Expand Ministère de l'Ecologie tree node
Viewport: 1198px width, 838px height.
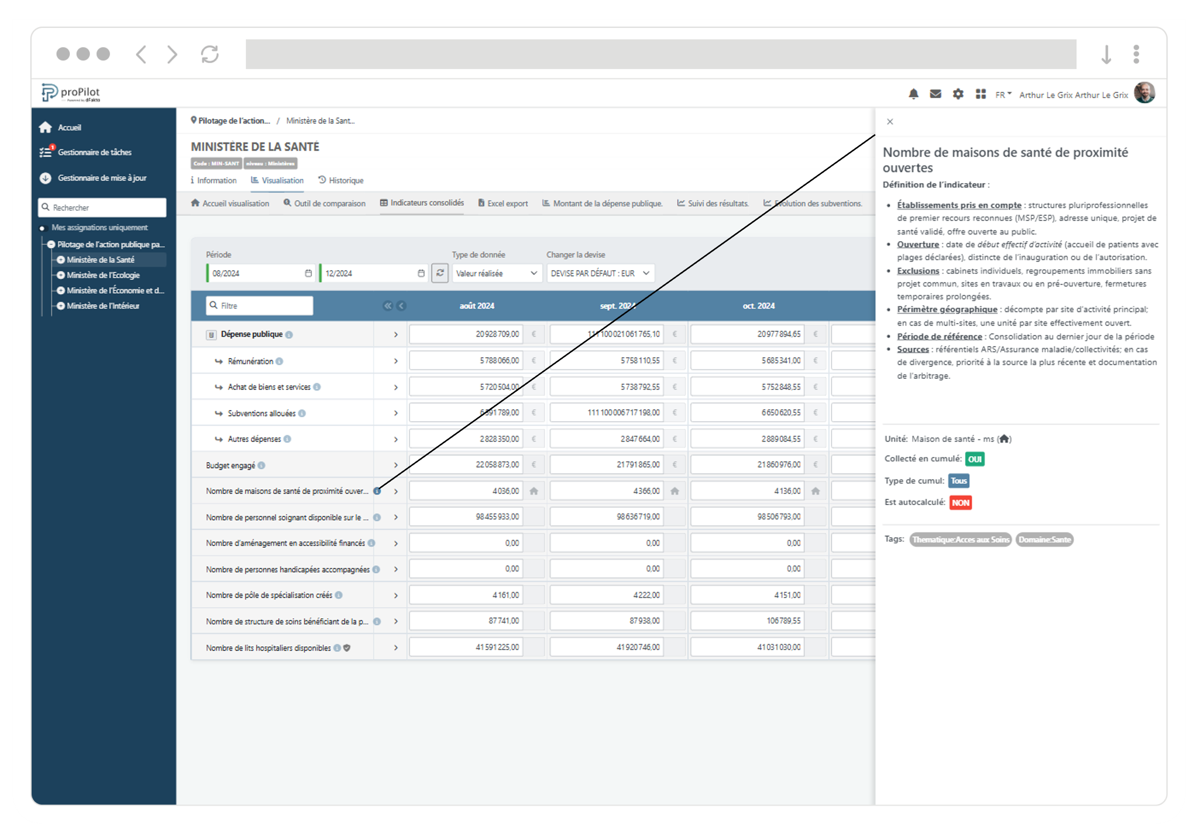(x=61, y=275)
